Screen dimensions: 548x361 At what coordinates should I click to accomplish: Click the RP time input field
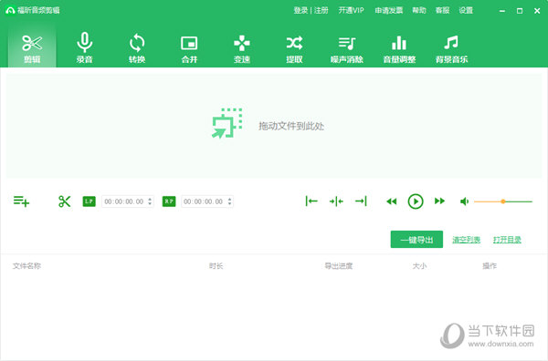[x=207, y=201]
